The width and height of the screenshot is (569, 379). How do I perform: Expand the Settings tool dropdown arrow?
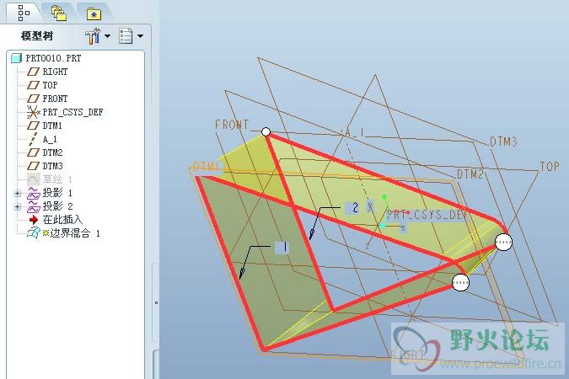point(107,36)
